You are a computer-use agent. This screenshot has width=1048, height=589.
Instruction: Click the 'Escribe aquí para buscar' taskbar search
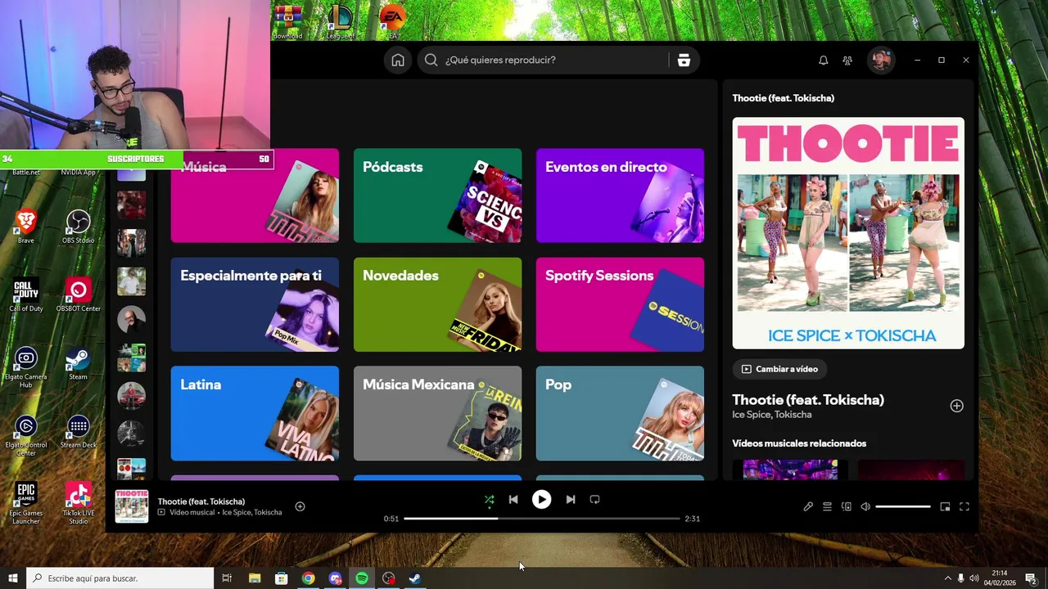click(120, 578)
